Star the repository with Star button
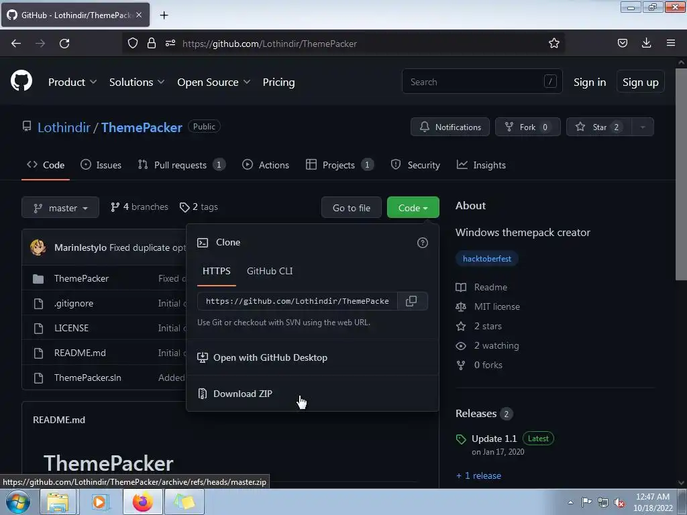The image size is (687, 515). click(x=599, y=127)
